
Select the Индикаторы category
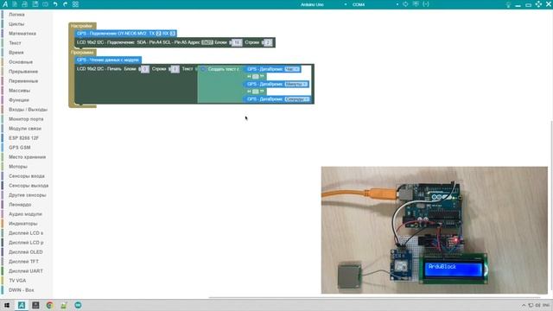[23, 224]
